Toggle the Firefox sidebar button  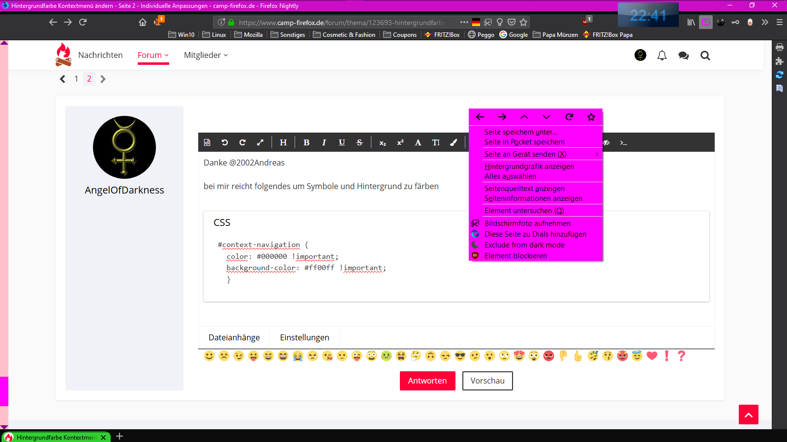(706, 22)
